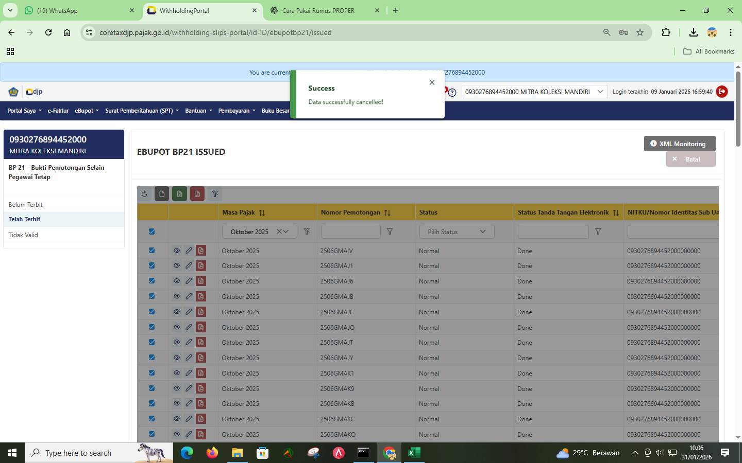742x463 pixels.
Task: Open the Pilih Status dropdown
Action: point(457,232)
